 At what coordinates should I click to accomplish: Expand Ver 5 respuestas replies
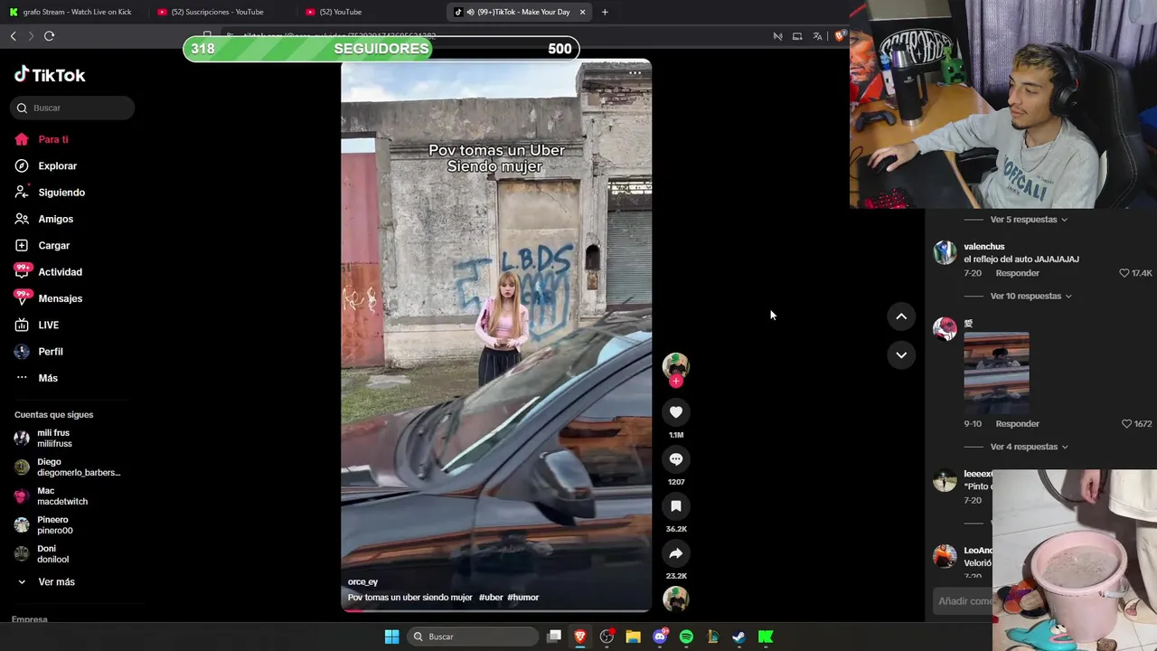(x=1029, y=220)
